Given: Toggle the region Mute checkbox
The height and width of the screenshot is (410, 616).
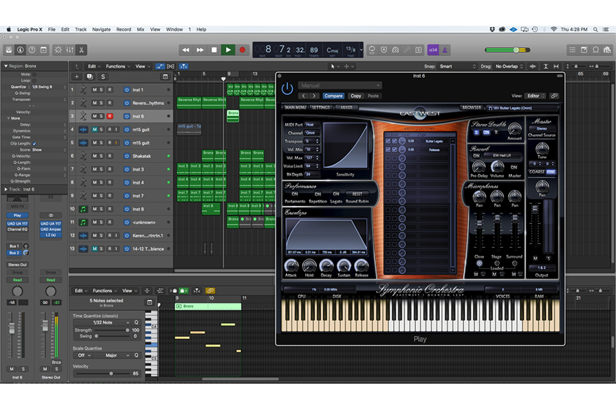Looking at the screenshot, I should [34, 74].
